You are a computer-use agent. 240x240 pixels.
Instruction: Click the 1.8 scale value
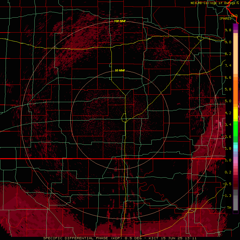click(228, 149)
